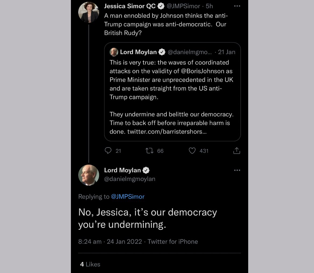The width and height of the screenshot is (314, 273).
Task: View the 4 Likes list
Action: (x=90, y=264)
